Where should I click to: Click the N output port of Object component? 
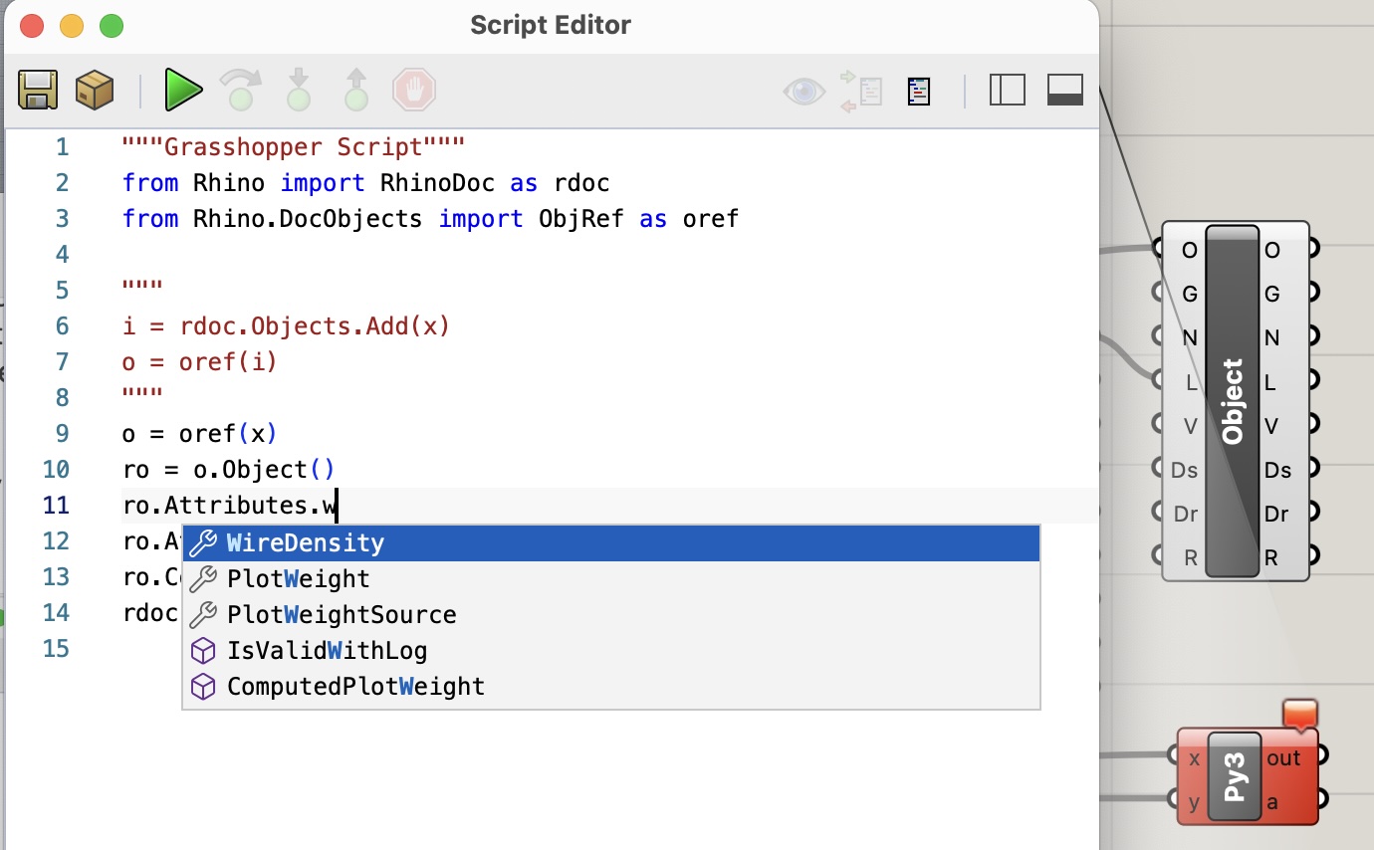(x=1313, y=335)
